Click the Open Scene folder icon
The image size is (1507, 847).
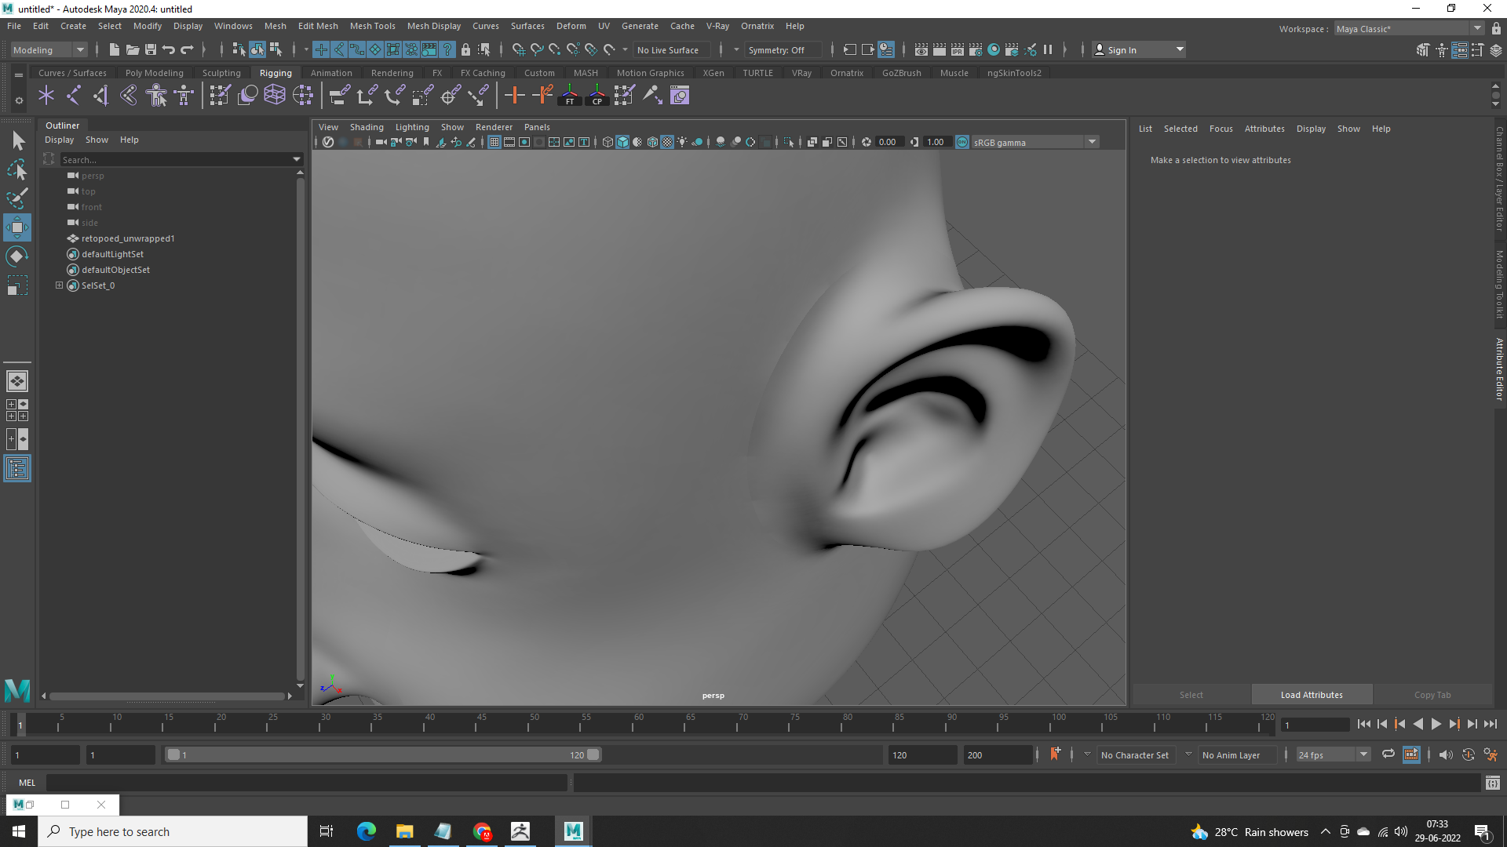[x=132, y=50]
